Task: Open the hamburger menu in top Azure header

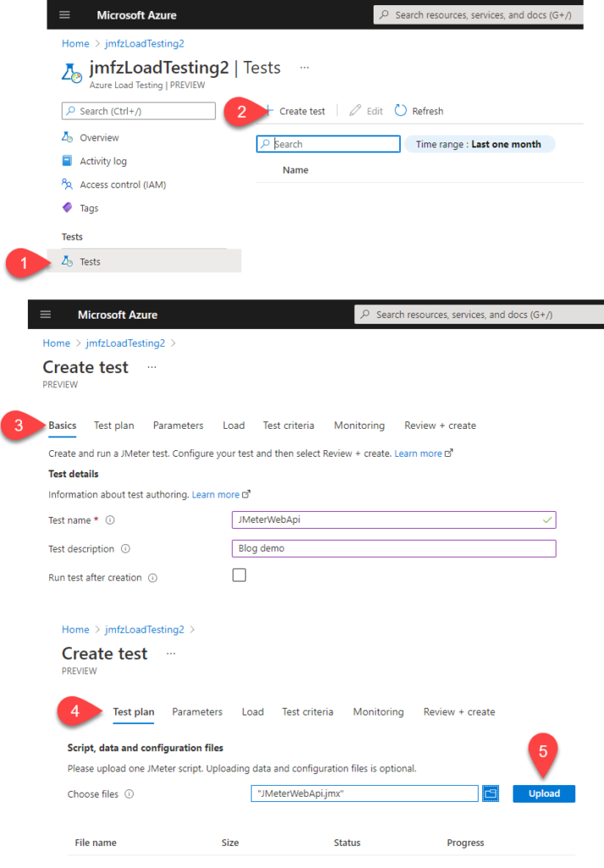Action: [x=64, y=15]
